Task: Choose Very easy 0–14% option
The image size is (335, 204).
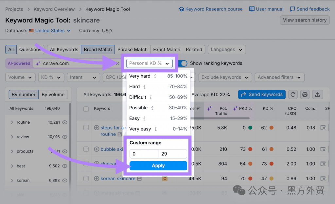Action: [x=158, y=129]
